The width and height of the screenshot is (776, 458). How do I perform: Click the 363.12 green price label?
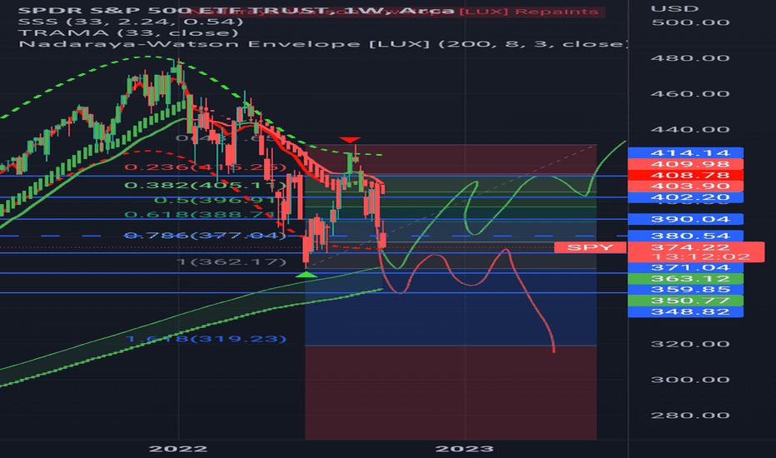coord(685,279)
